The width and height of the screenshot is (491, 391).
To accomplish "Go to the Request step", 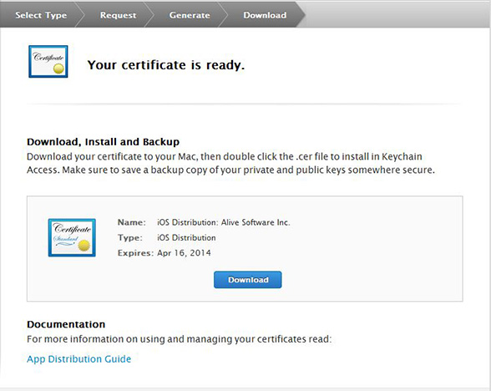I will click(x=118, y=15).
